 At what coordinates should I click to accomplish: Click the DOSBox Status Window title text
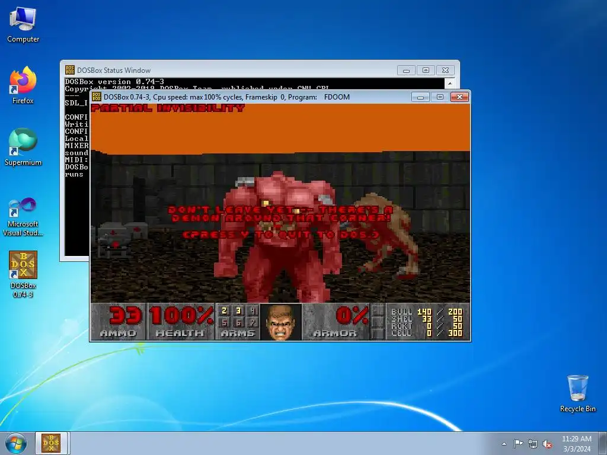(114, 71)
